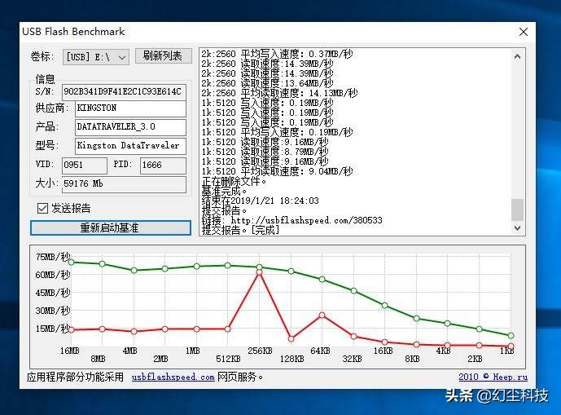The width and height of the screenshot is (561, 415).
Task: Click the green read-speed point at 1KB
Action: point(511,336)
